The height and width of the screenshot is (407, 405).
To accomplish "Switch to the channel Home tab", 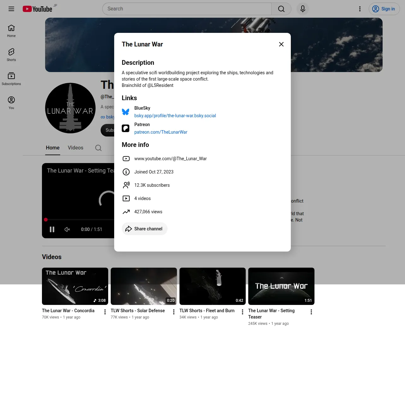I will pos(53,148).
